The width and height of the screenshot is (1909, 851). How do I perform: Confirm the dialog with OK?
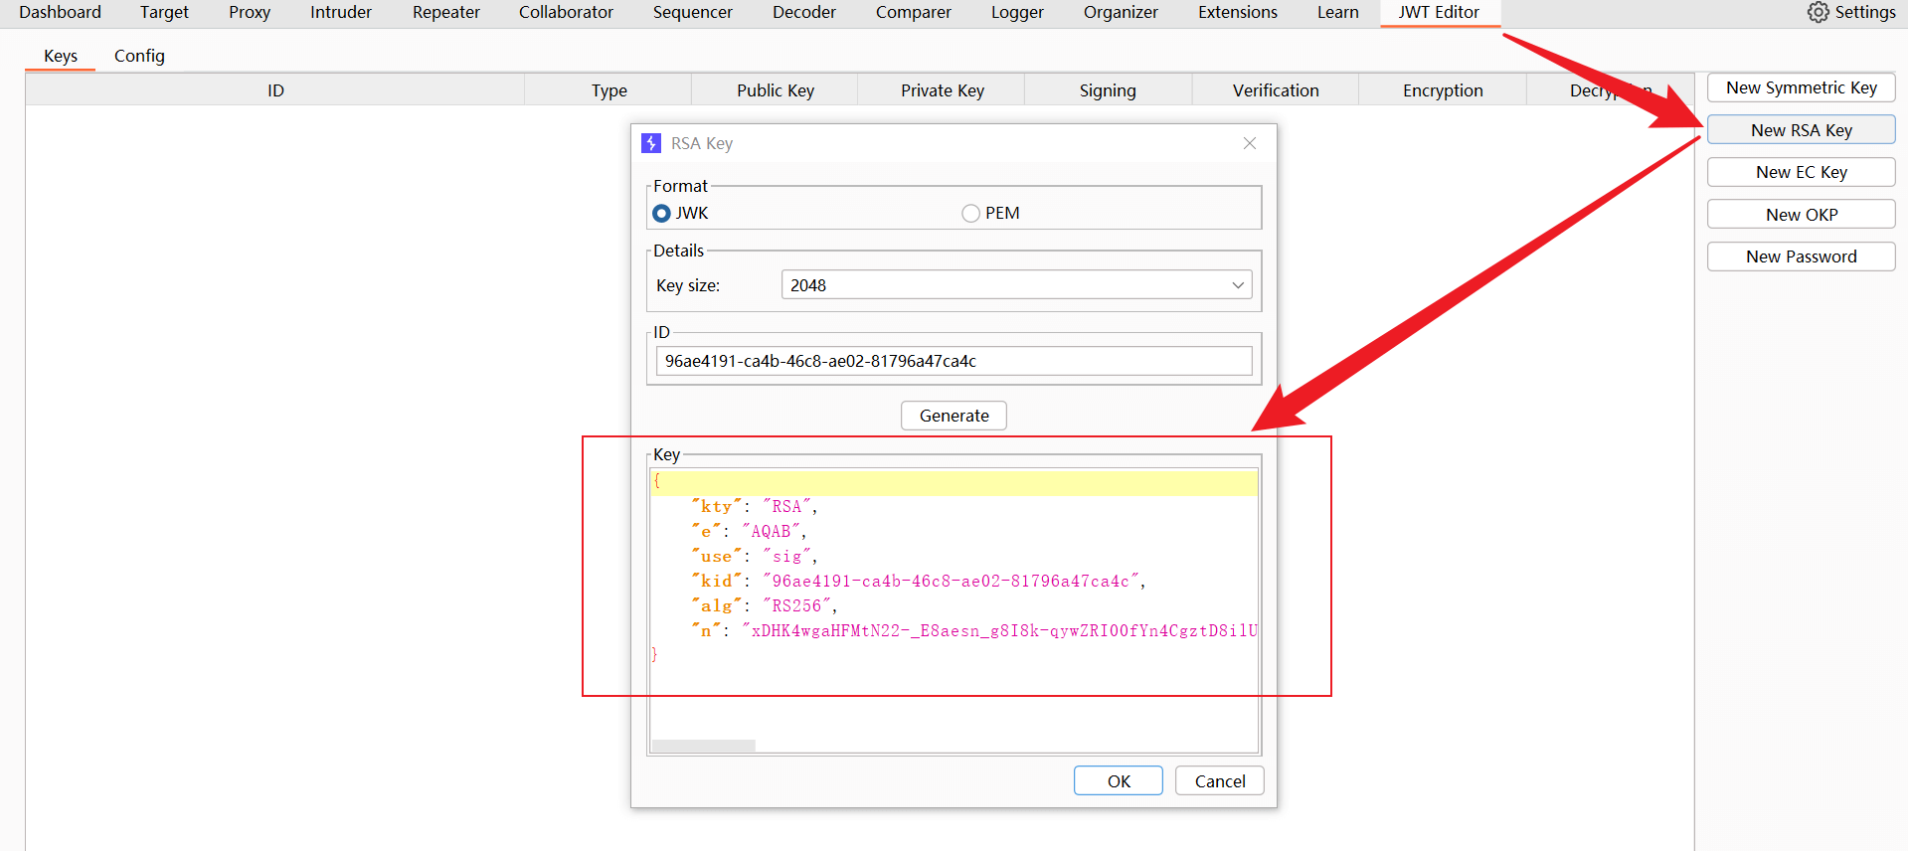pos(1118,781)
